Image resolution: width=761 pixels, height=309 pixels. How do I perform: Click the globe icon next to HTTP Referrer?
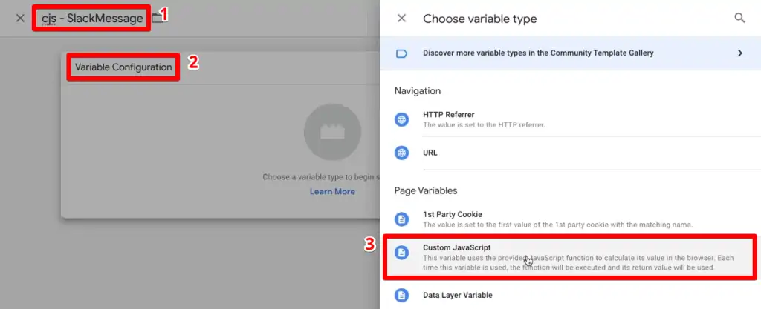[x=401, y=119]
